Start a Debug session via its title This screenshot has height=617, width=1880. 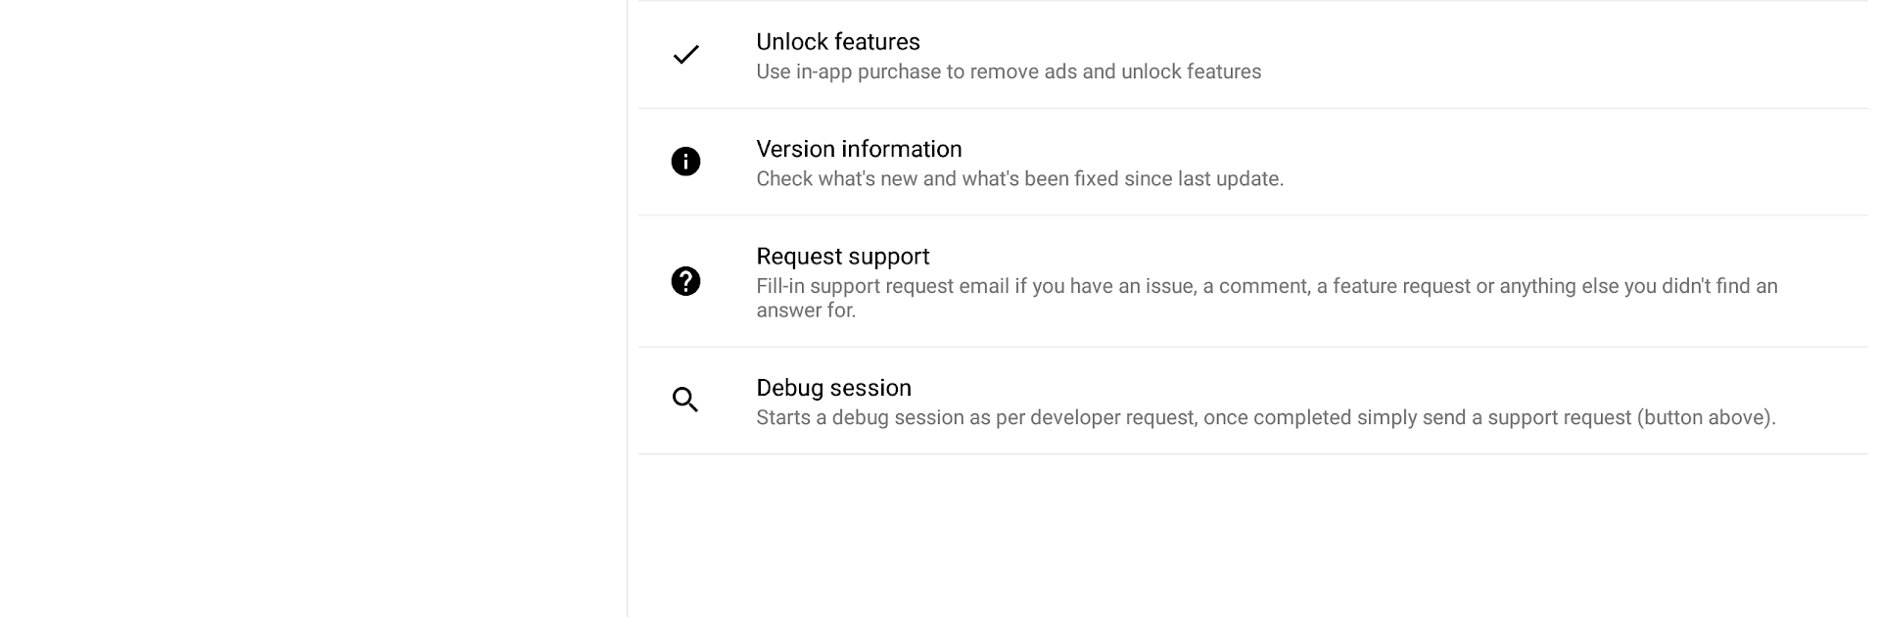(x=833, y=388)
